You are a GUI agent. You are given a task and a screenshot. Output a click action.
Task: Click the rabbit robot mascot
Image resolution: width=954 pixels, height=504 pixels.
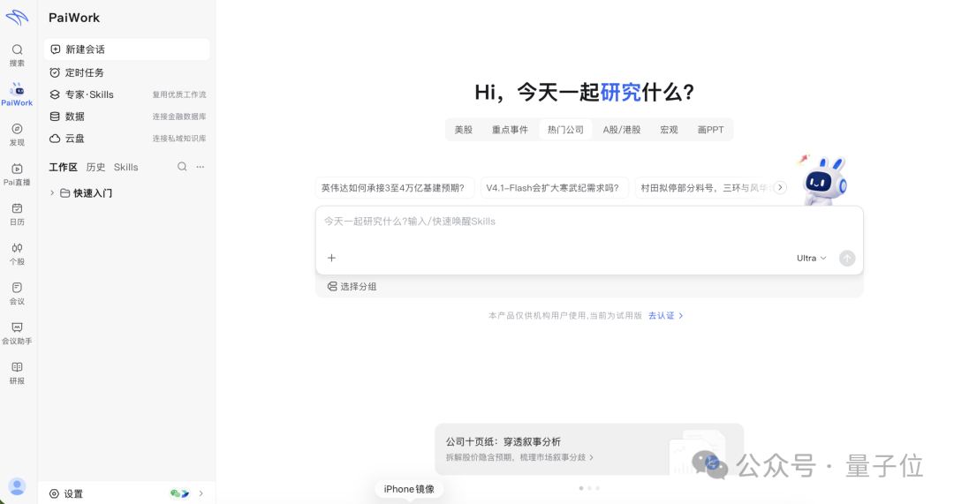(823, 179)
